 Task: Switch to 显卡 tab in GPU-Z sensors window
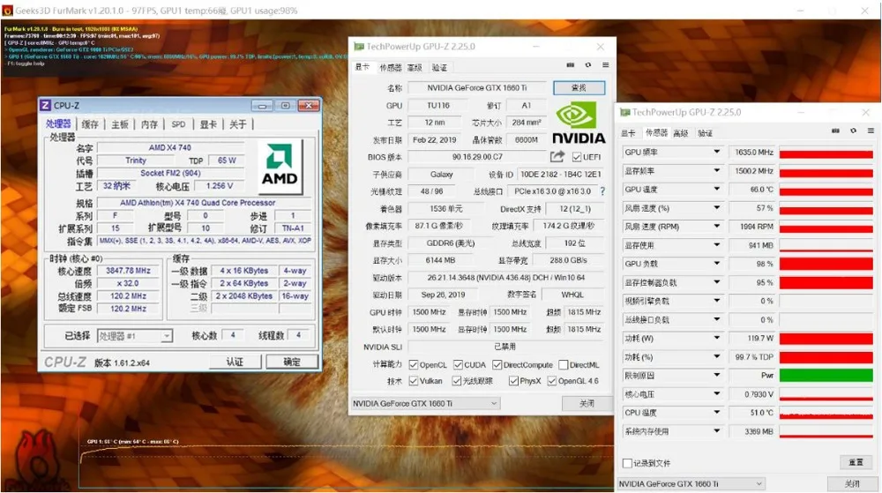[x=628, y=133]
